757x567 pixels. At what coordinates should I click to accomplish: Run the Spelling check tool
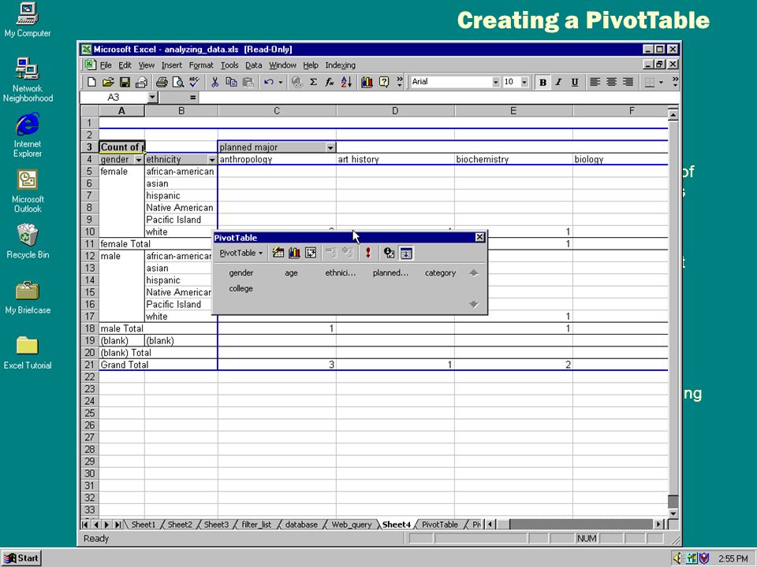click(x=194, y=83)
